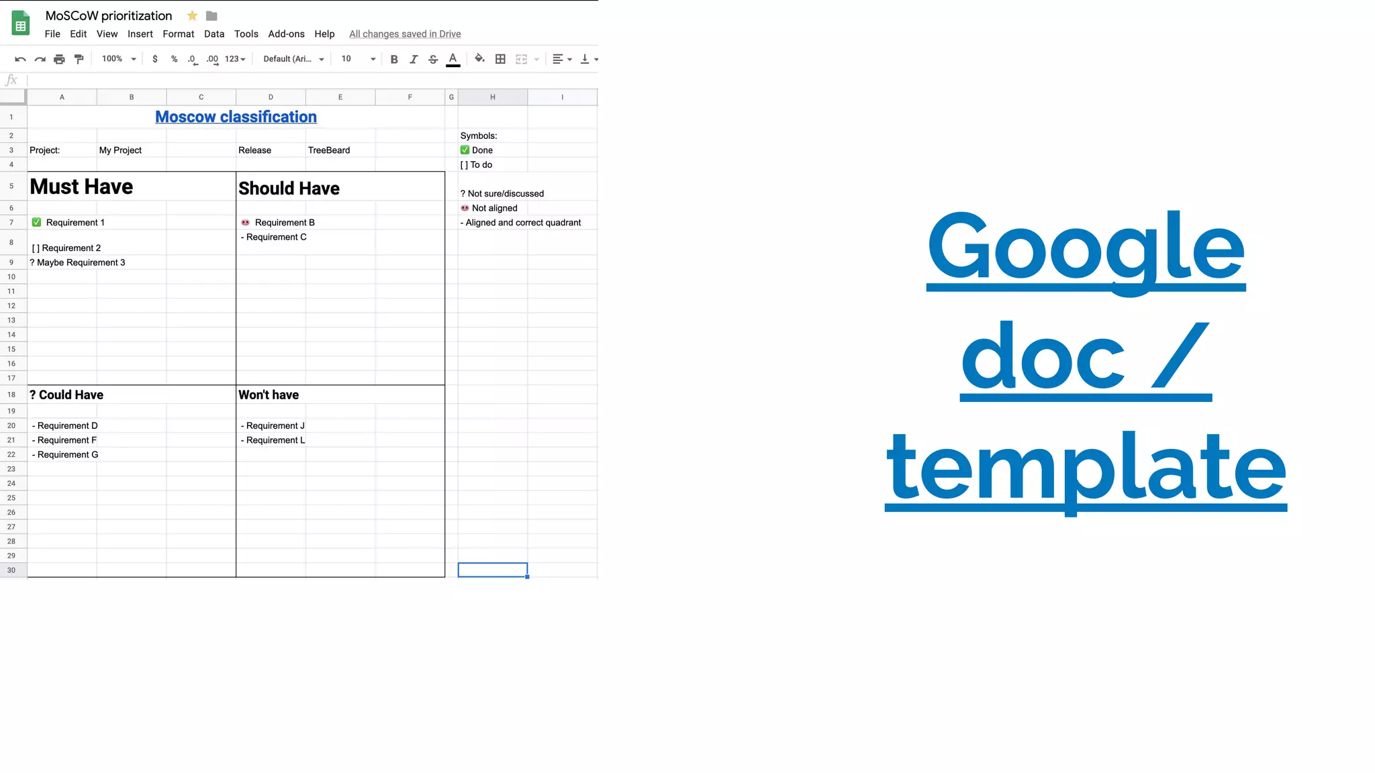Screen dimensions: 1375x773
Task: Open the Format menu
Action: [179, 34]
